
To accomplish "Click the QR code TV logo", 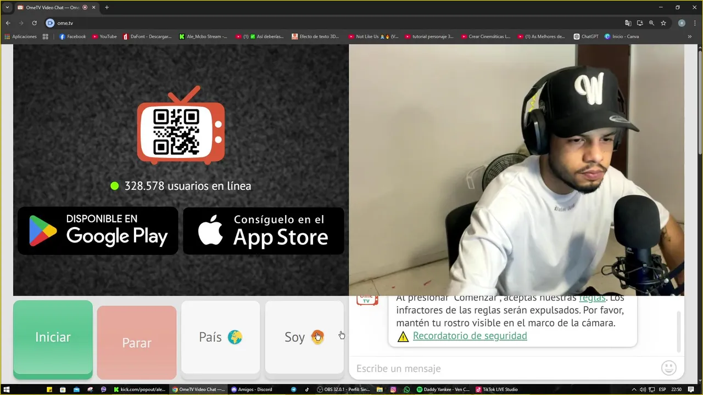I will tap(181, 126).
